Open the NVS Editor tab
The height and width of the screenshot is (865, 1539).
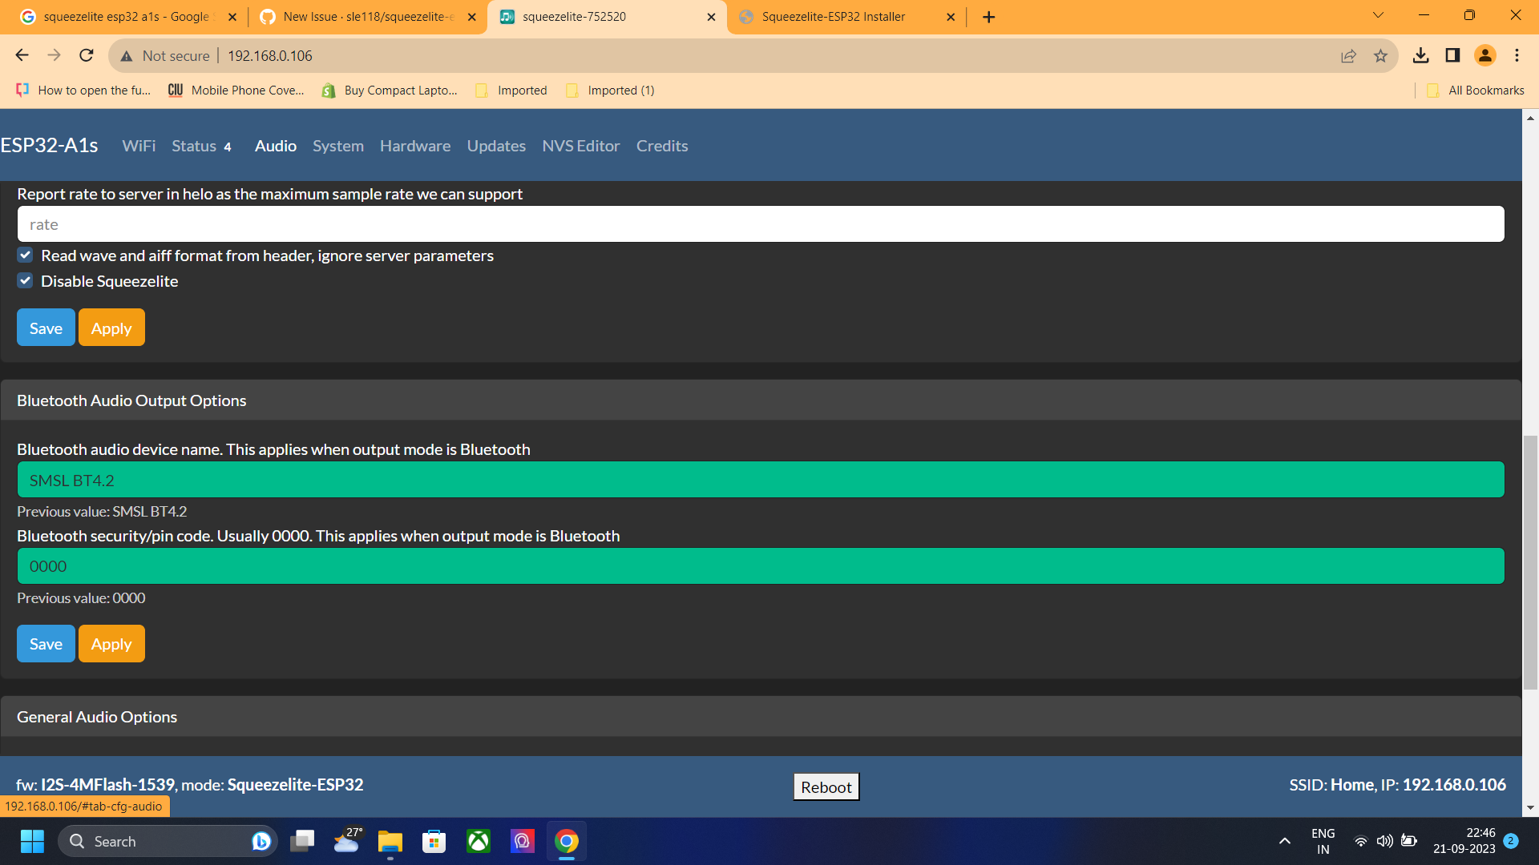(580, 146)
